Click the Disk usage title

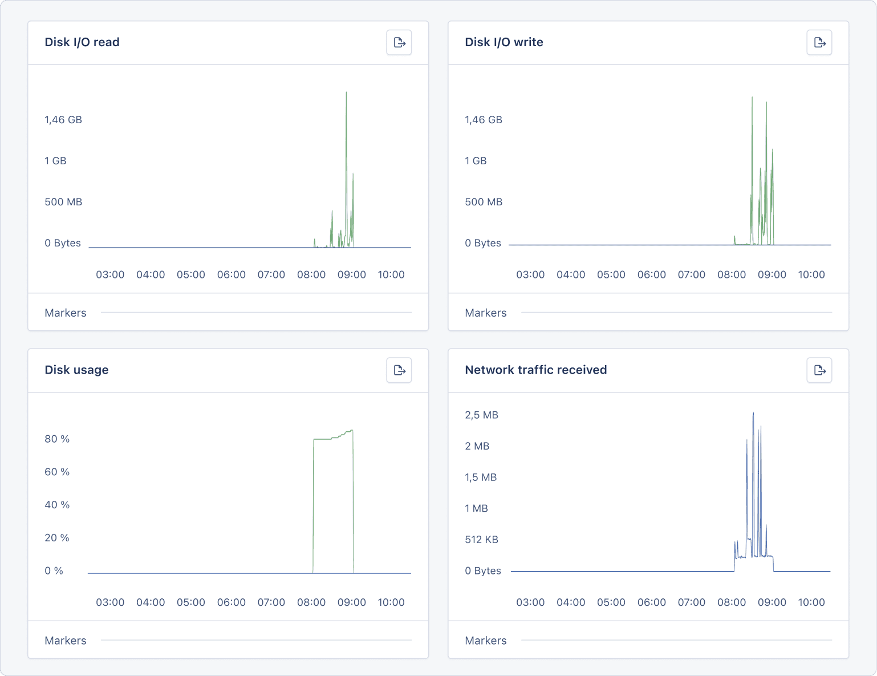[x=76, y=370]
